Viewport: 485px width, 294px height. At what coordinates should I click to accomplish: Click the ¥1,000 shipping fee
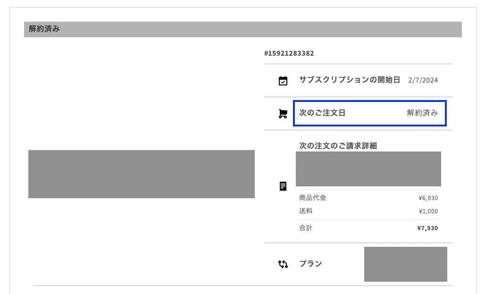[x=428, y=211]
